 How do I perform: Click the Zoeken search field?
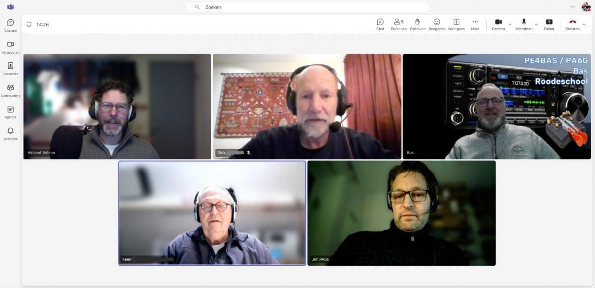(307, 7)
